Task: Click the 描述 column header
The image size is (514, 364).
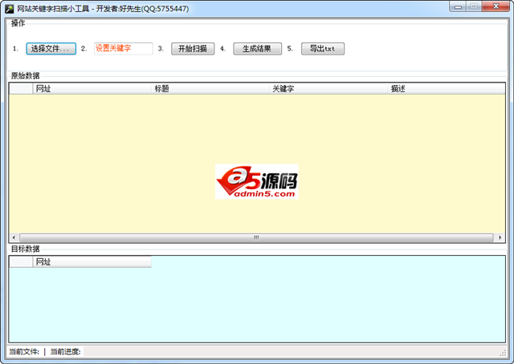Action: point(447,89)
